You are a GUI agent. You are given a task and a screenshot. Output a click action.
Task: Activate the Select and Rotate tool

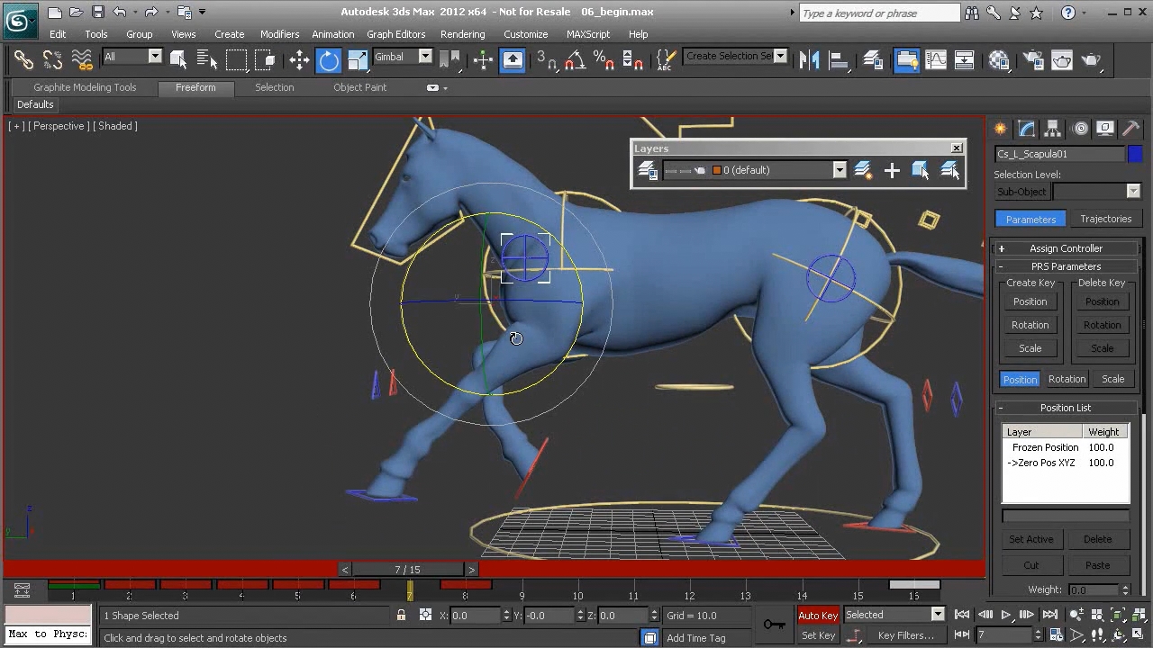(329, 60)
